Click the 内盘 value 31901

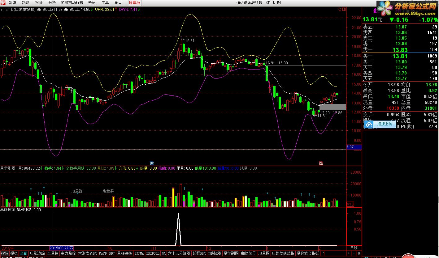tap(430, 108)
